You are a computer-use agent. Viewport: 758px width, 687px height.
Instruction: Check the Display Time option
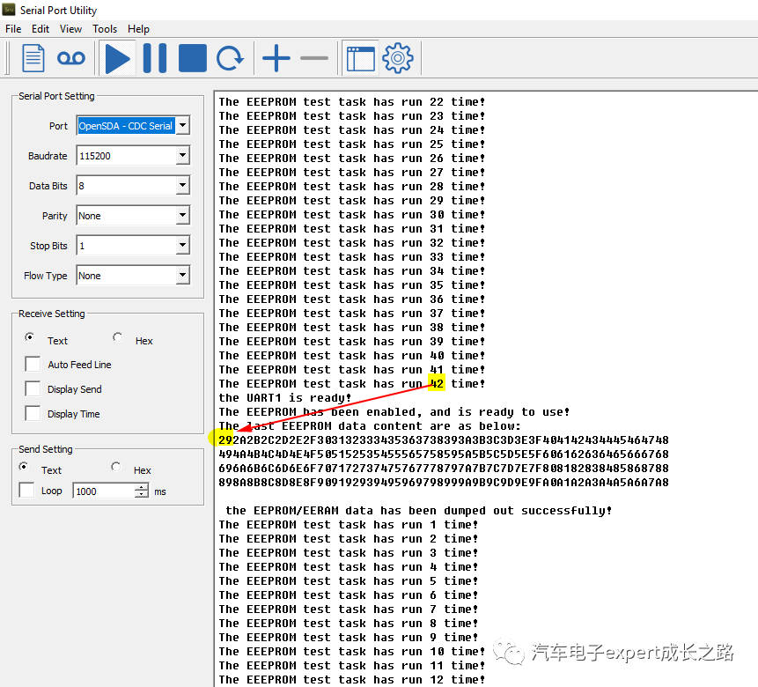pyautogui.click(x=33, y=414)
